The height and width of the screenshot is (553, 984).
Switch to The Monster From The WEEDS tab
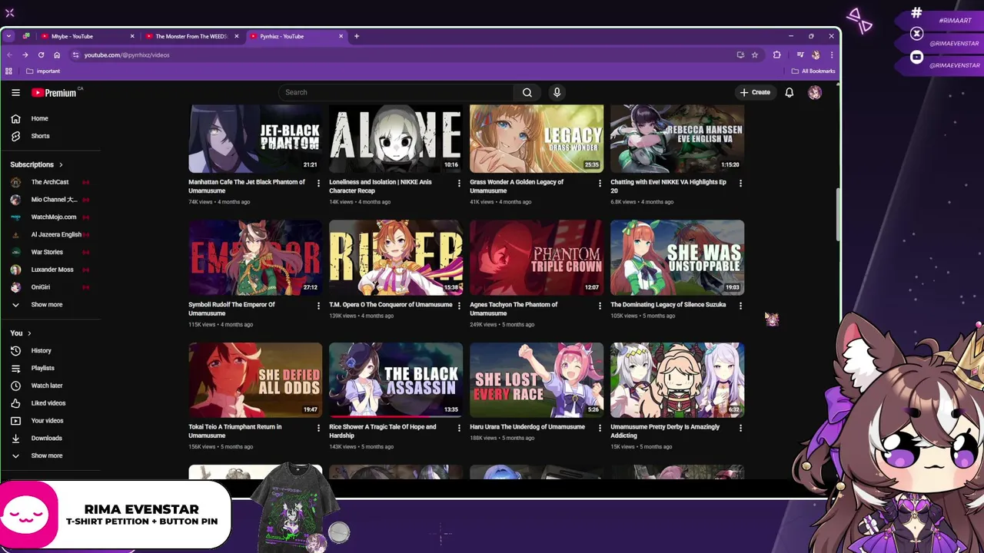pos(191,36)
